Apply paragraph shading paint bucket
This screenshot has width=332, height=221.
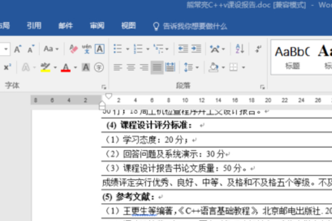214,67
